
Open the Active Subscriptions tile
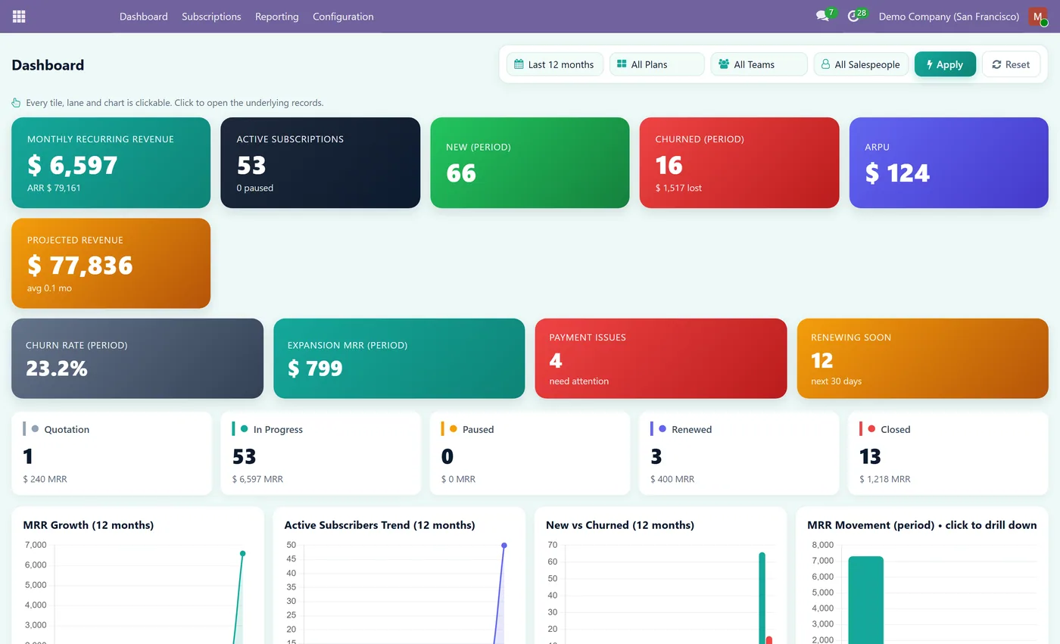(x=320, y=163)
